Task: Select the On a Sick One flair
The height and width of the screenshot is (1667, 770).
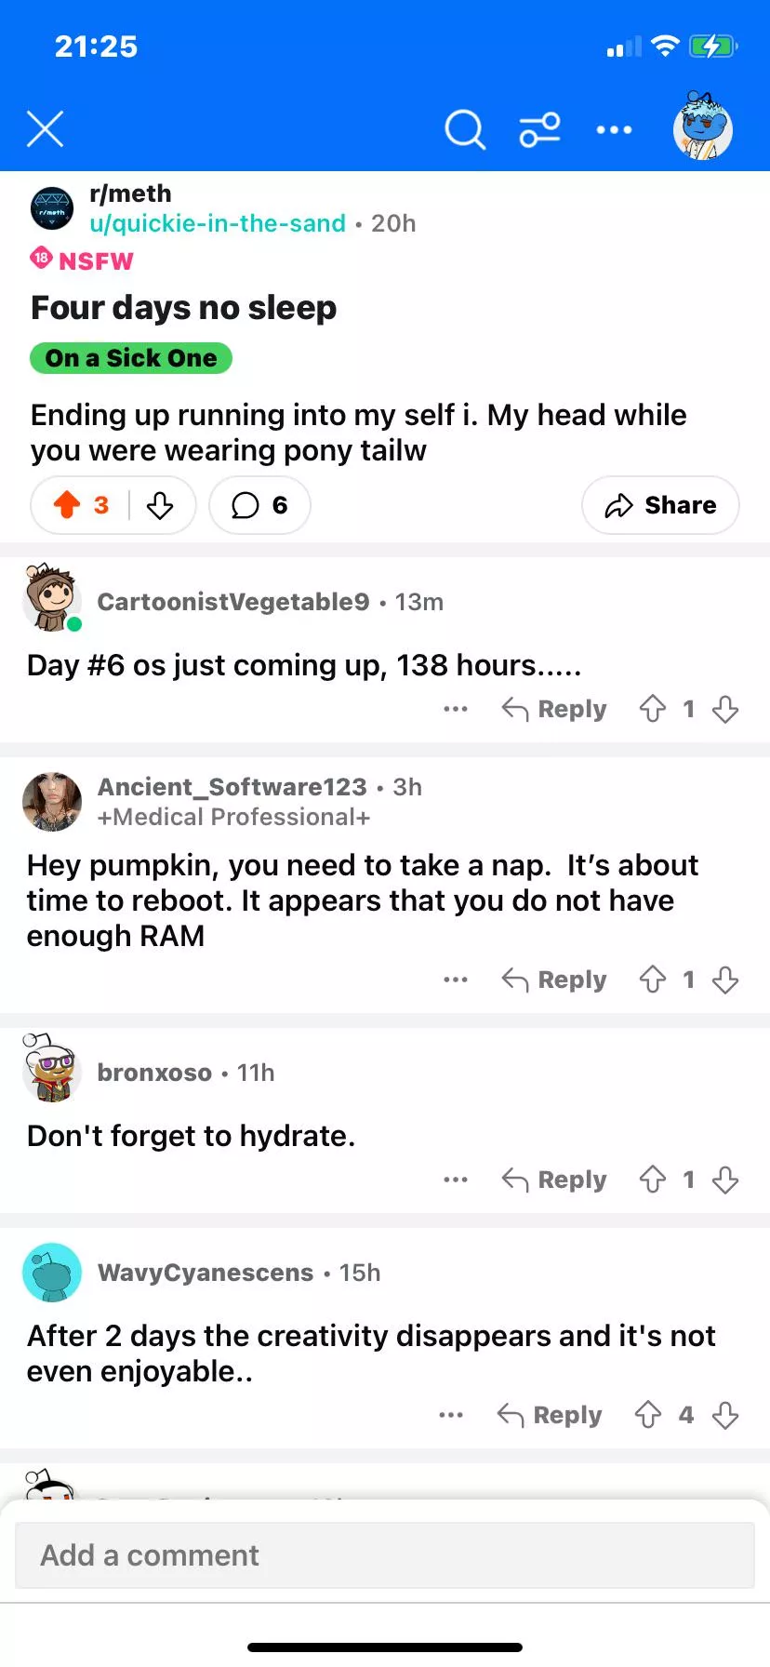Action: [x=131, y=358]
